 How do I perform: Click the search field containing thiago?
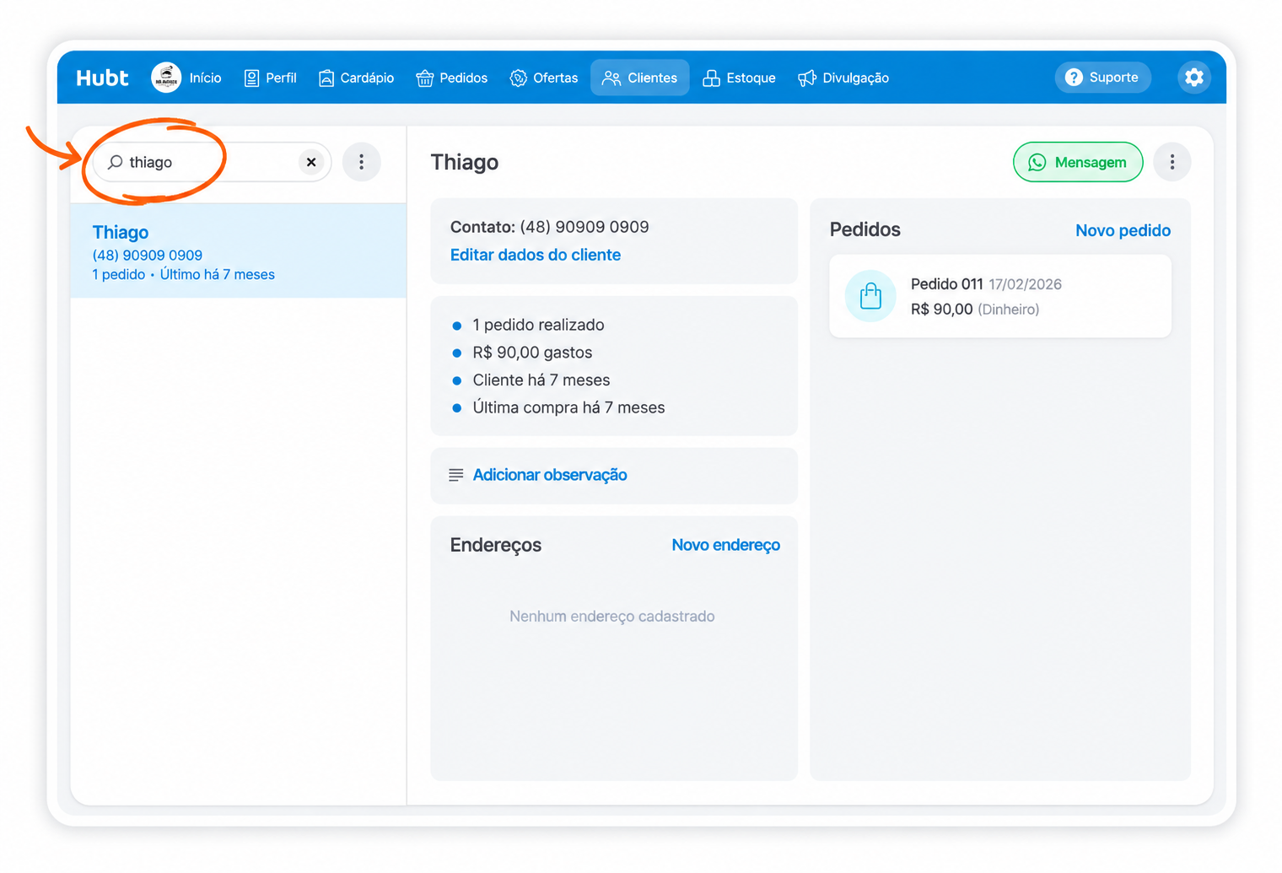(212, 162)
